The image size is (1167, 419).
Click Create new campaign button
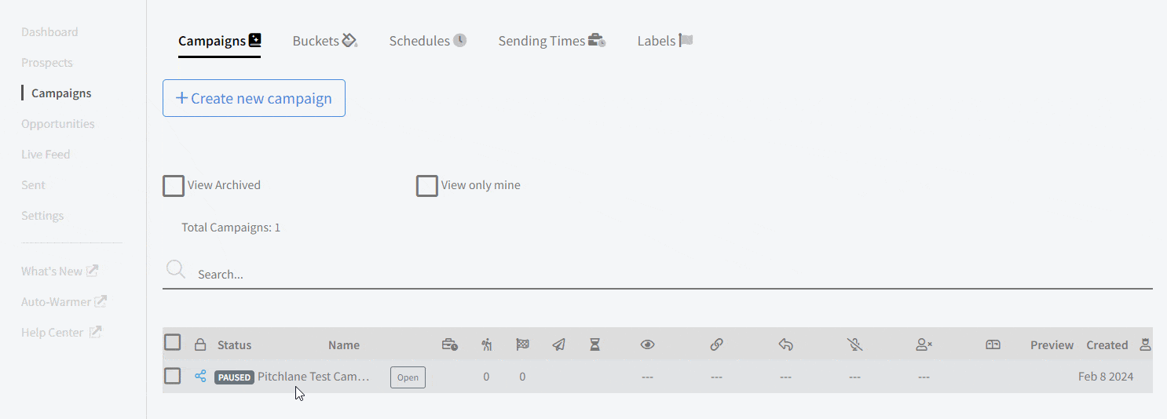coord(254,98)
